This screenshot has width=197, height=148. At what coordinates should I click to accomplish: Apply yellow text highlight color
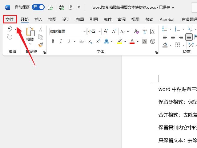point(119,41)
